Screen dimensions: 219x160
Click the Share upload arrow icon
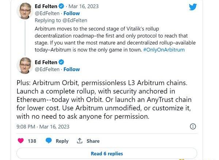click(x=80, y=141)
